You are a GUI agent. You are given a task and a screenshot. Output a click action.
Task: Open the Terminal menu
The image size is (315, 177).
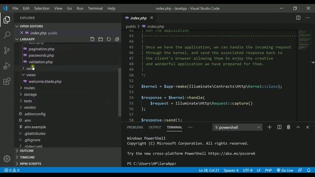(x=95, y=8)
